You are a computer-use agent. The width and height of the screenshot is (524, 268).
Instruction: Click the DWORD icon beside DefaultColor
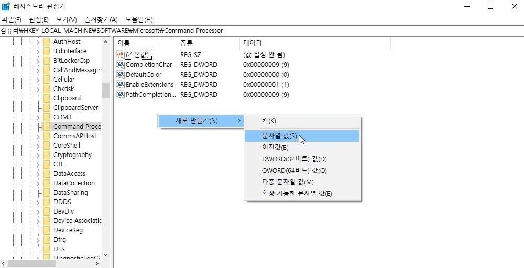(x=120, y=74)
